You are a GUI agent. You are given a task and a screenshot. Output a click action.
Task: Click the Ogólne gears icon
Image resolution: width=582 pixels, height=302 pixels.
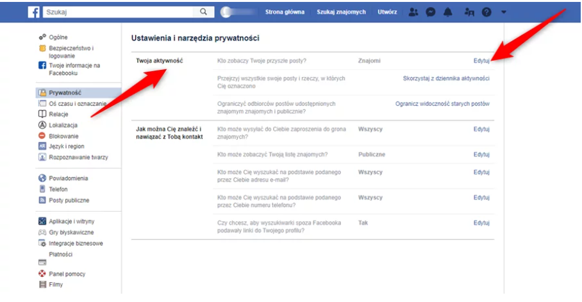coord(42,37)
